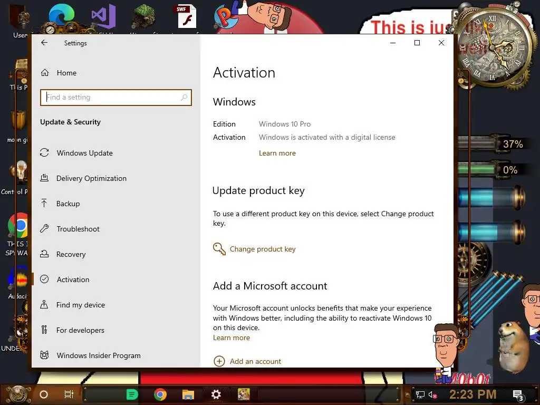Image resolution: width=540 pixels, height=405 pixels.
Task: Click the Update & Security heading
Action: 70,122
